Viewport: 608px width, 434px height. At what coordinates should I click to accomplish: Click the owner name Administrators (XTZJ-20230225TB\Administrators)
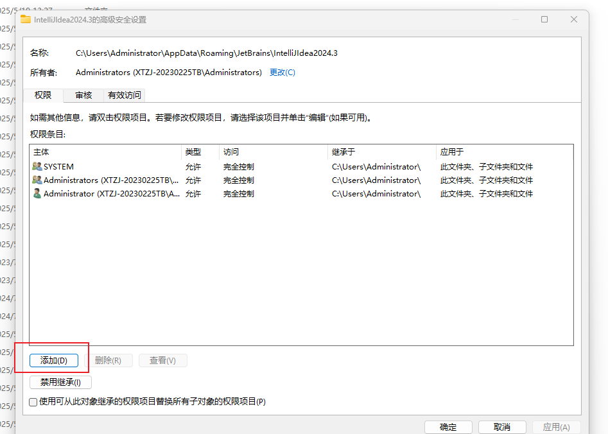click(x=169, y=73)
